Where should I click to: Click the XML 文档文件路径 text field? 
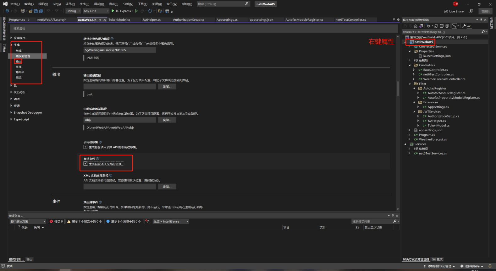coord(120,187)
